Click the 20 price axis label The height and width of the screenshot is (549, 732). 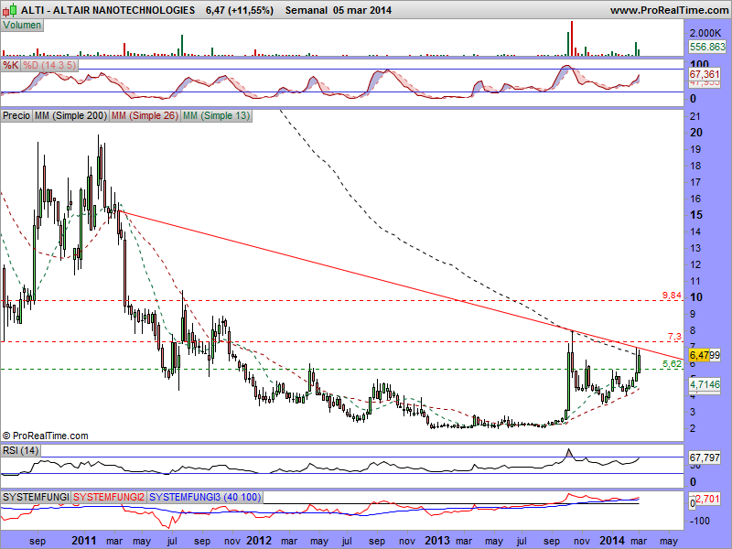[x=696, y=133]
